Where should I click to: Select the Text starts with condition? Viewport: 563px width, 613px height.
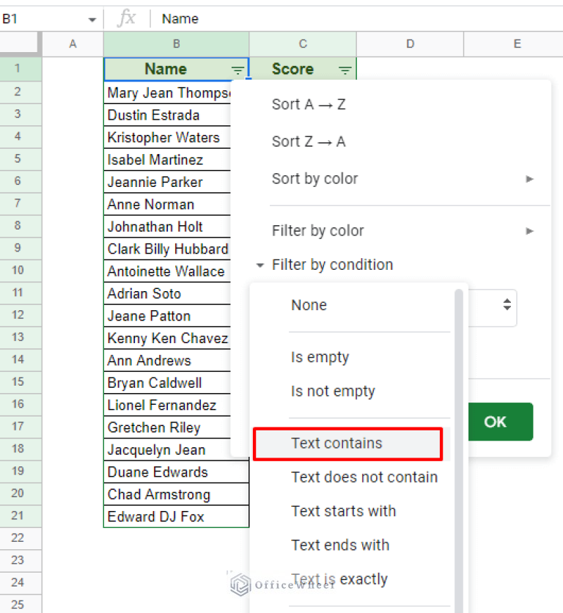pos(344,511)
